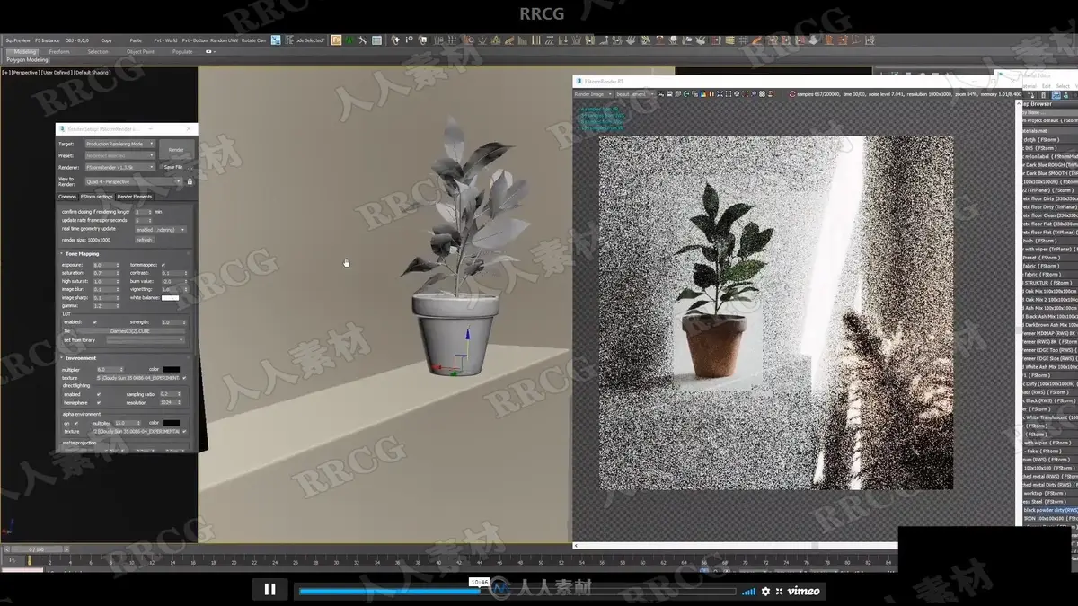Viewport: 1078px width, 606px height.
Task: Open the Renderer dropdown showing FStormRender
Action: click(120, 167)
